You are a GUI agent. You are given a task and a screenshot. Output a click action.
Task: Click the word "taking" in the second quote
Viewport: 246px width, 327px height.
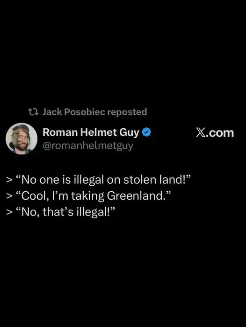click(87, 196)
